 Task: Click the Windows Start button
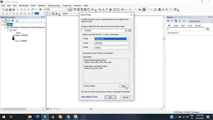(x=4, y=117)
